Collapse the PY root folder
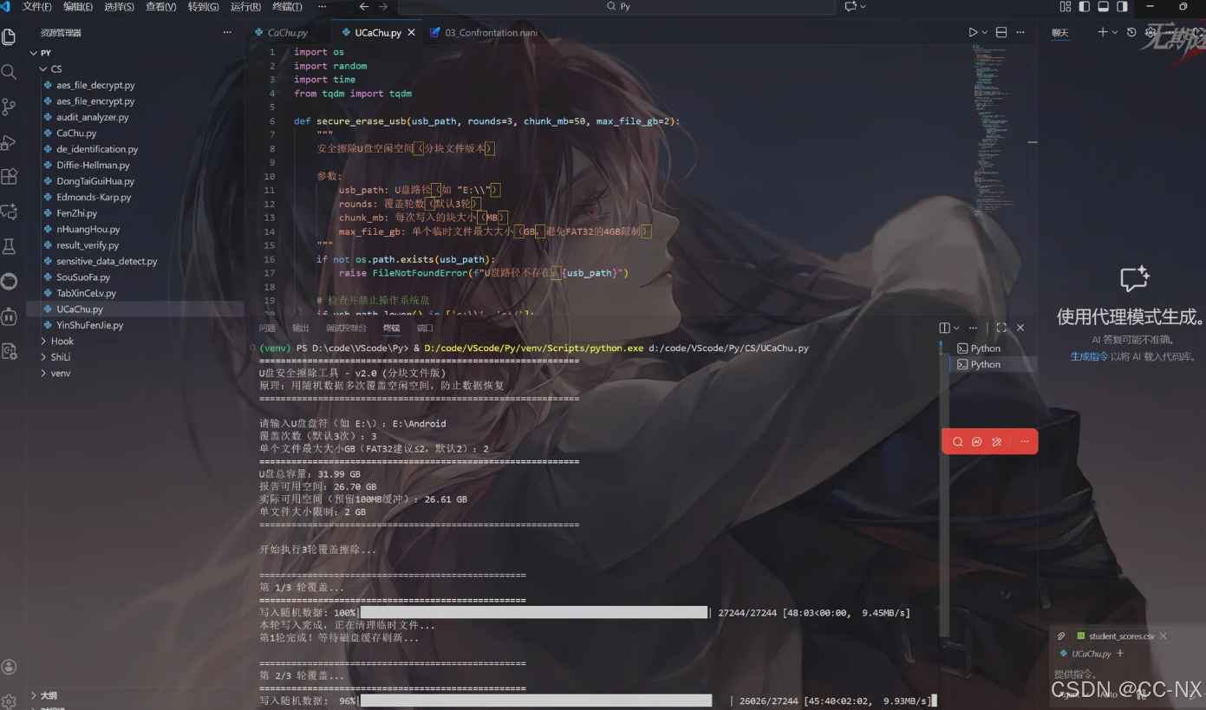 [34, 53]
